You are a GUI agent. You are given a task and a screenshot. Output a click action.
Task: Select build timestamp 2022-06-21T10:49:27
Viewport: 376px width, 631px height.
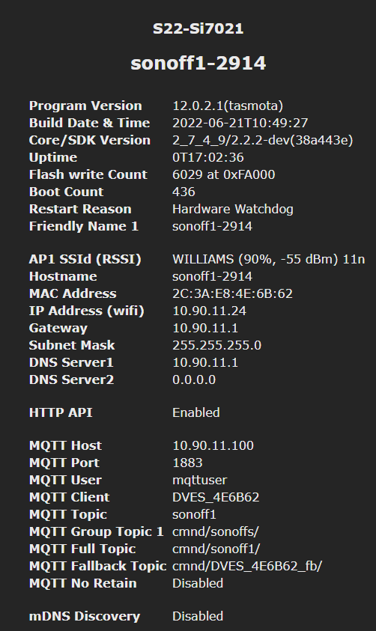click(x=240, y=124)
